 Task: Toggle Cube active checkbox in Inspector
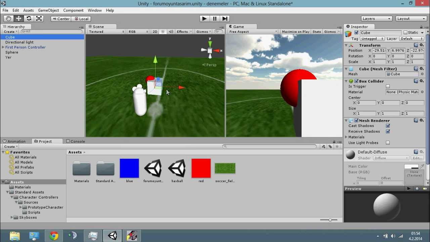pos(356,33)
